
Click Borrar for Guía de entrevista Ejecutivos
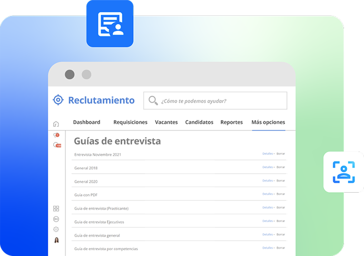281,221
